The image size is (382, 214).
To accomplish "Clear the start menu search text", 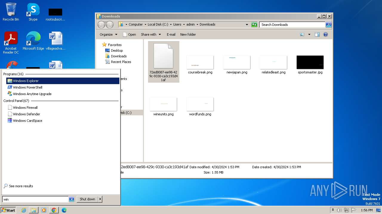I will (72, 199).
